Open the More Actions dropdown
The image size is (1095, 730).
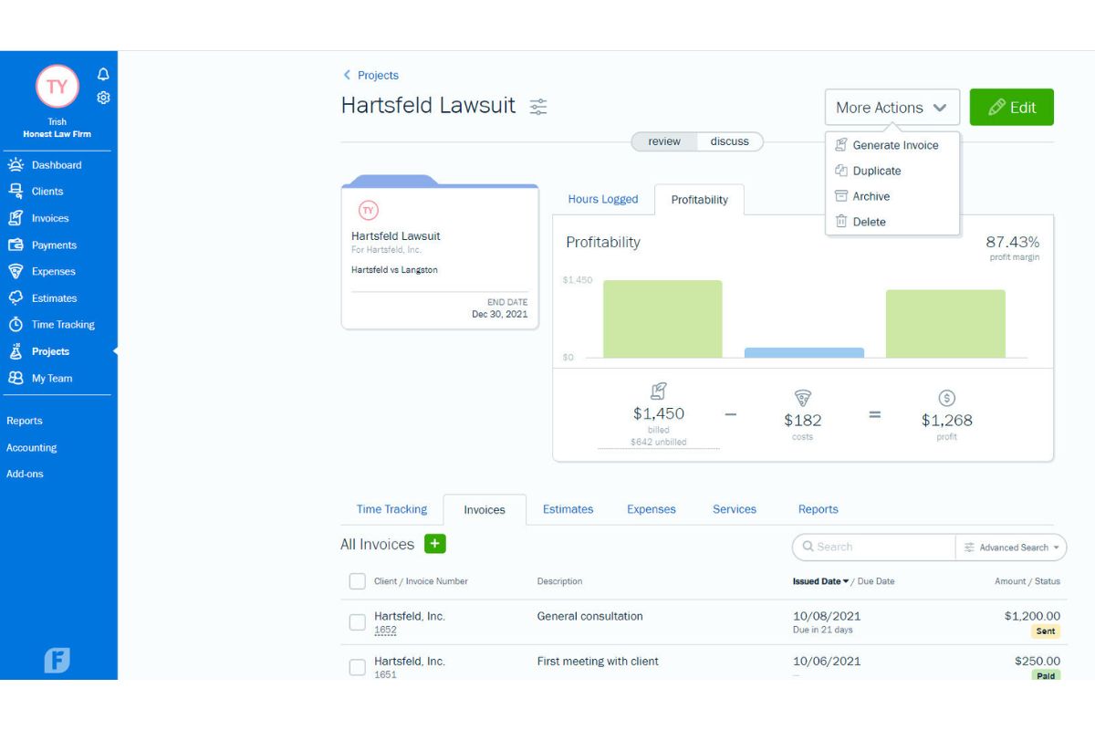point(891,107)
